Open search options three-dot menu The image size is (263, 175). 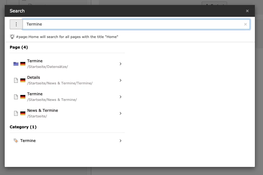point(16,24)
